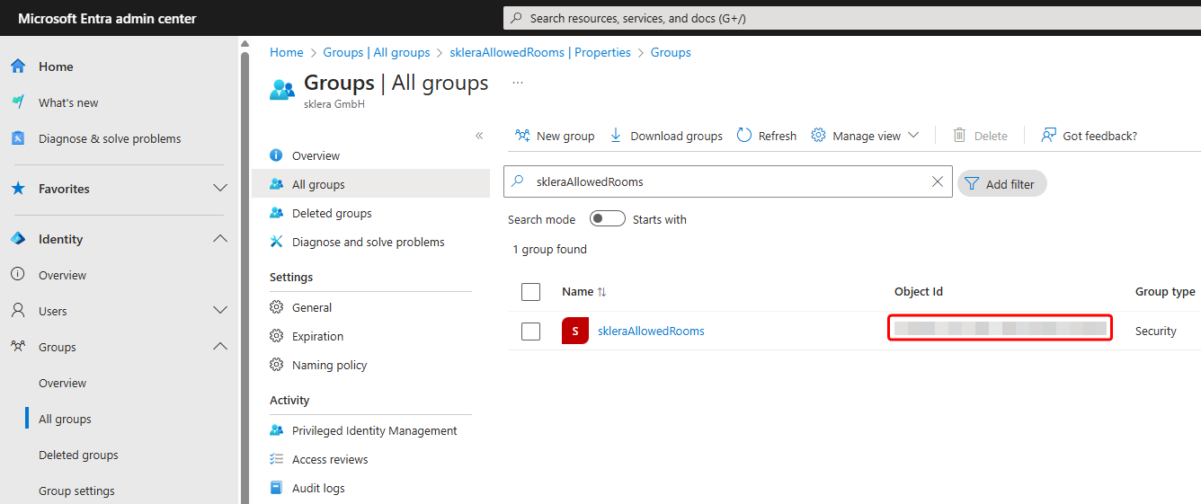
Task: Click the Download groups arrow icon
Action: 616,136
